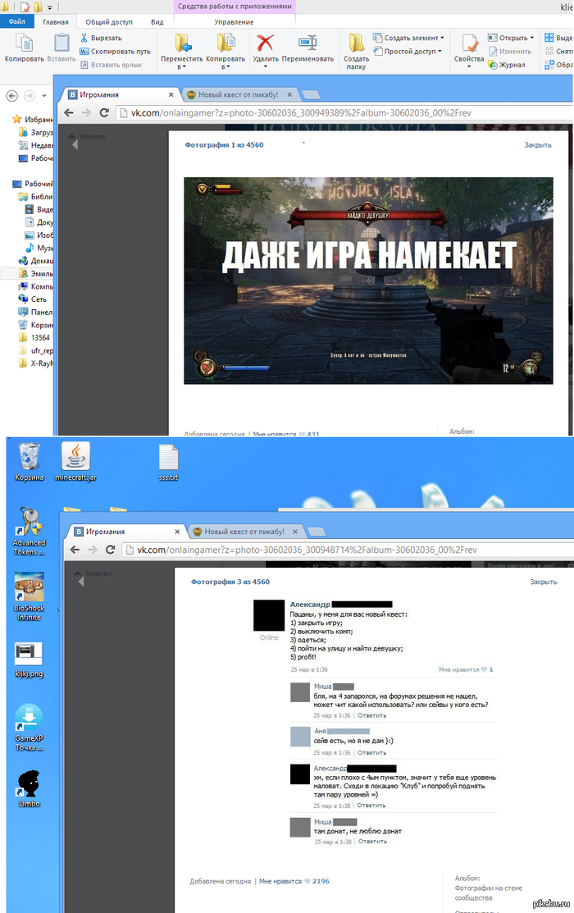Click Ответить under 'там донат' comment
The width and height of the screenshot is (574, 913).
pyautogui.click(x=372, y=842)
